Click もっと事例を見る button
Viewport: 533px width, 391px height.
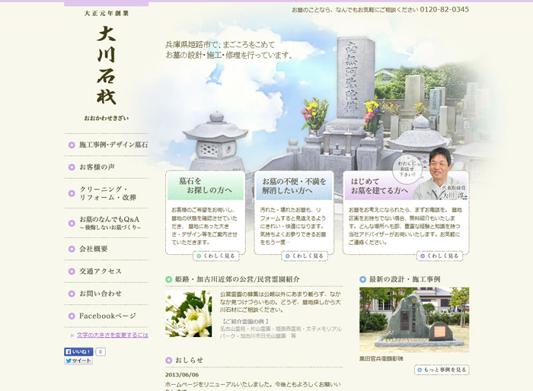[x=442, y=370]
